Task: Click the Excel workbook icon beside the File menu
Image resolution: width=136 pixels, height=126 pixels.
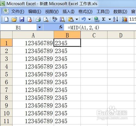Action: tap(6, 11)
